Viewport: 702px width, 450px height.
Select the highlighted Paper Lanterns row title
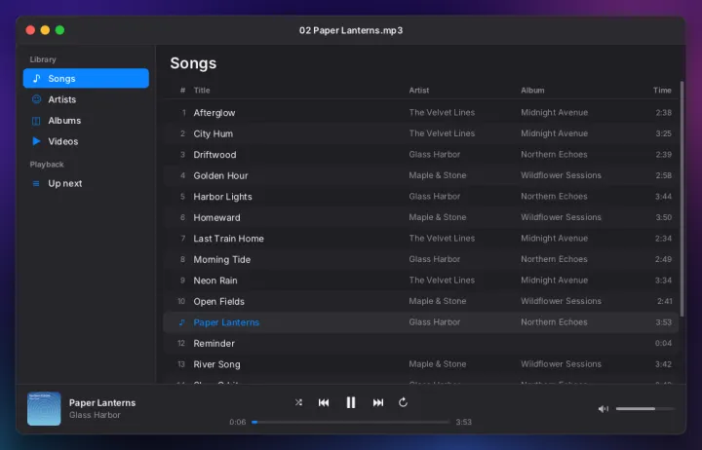point(226,322)
